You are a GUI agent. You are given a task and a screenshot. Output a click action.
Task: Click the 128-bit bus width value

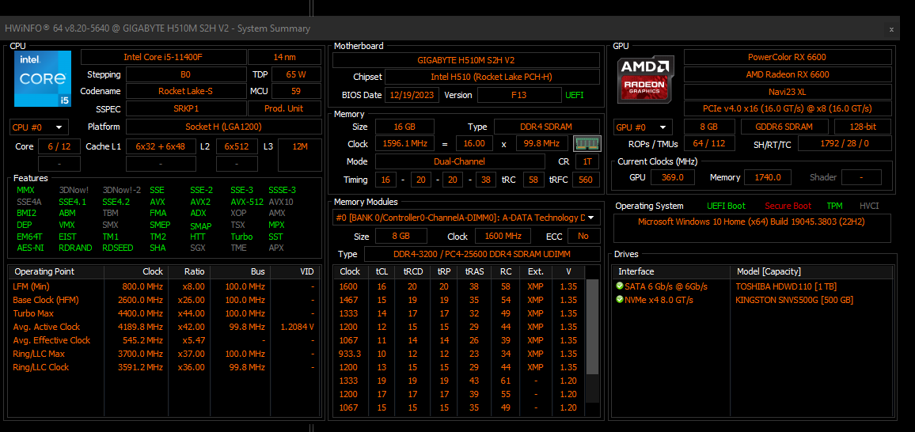click(x=863, y=127)
